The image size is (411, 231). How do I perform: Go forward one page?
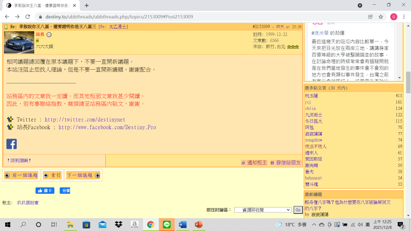pyautogui.click(x=17, y=17)
